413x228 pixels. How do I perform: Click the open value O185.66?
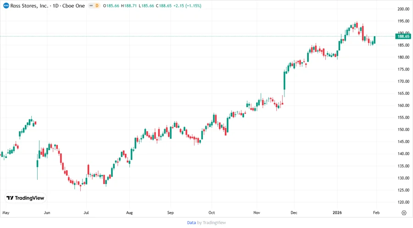(x=111, y=5)
